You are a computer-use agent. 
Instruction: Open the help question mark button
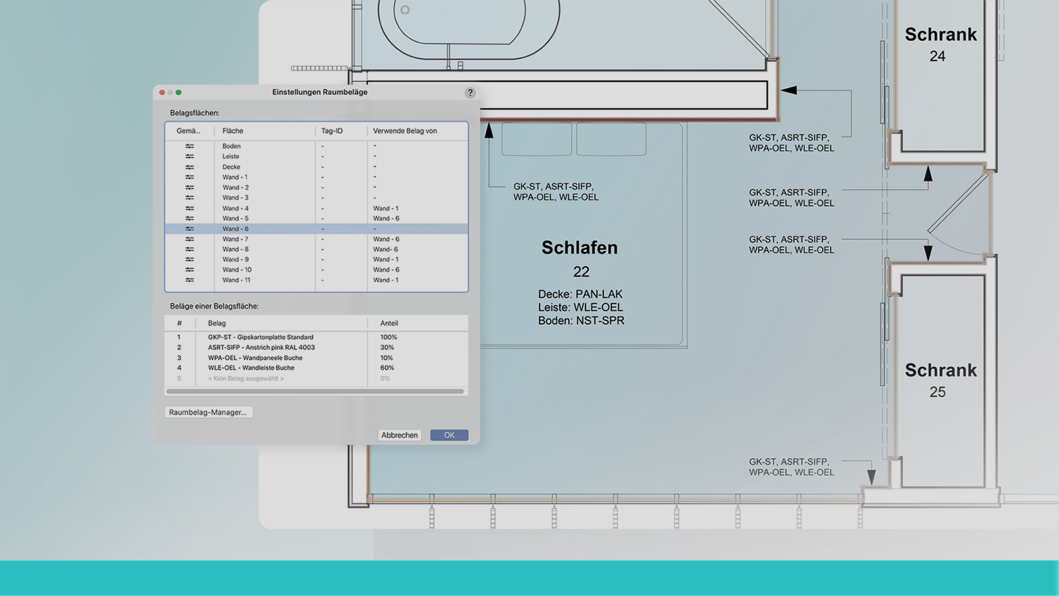point(470,93)
